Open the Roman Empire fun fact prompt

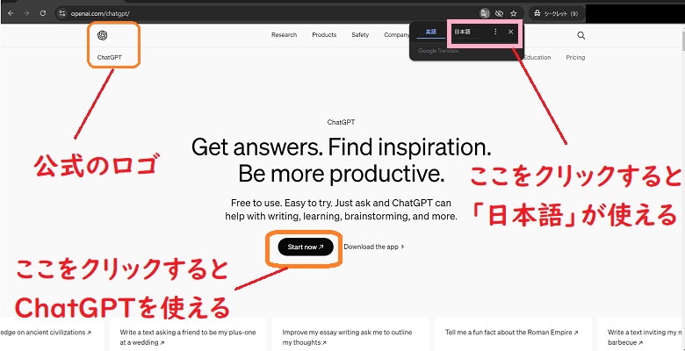pyautogui.click(x=514, y=334)
